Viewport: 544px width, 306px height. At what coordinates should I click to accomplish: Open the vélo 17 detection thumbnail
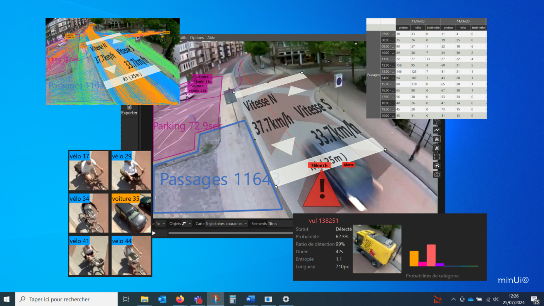pyautogui.click(x=89, y=171)
